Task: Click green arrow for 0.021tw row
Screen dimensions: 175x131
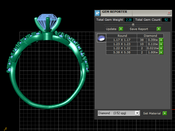Action: (161, 48)
